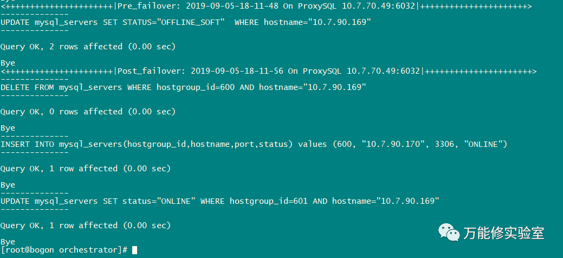
Task: Click the WeChat logo in the watermark
Action: coord(449,232)
